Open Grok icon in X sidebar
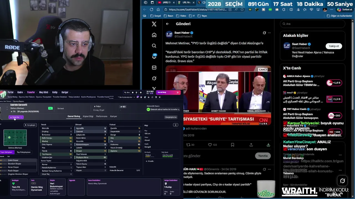 [x=154, y=78]
